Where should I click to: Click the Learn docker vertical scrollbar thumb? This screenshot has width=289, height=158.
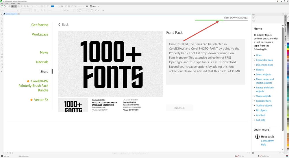pyautogui.click(x=283, y=79)
